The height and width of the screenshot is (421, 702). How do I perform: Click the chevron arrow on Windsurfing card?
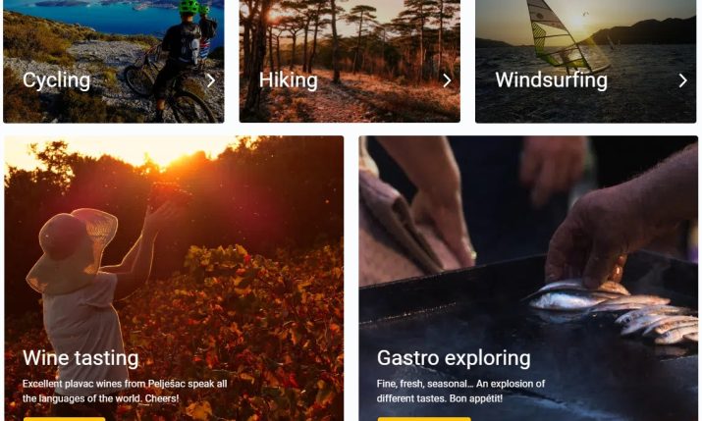pyautogui.click(x=682, y=80)
